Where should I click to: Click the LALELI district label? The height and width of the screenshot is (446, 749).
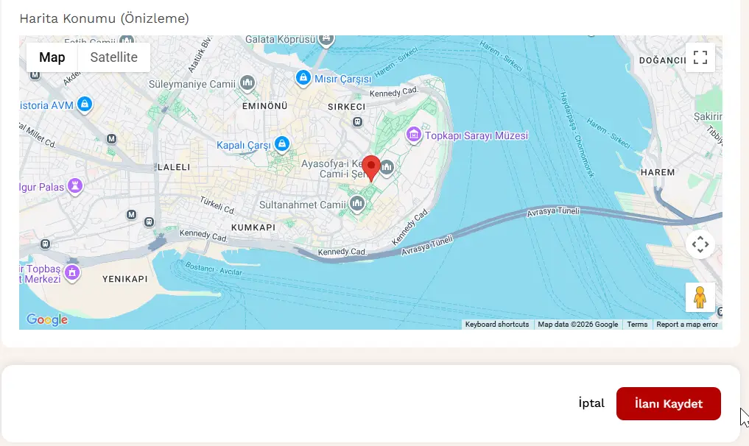174,167
